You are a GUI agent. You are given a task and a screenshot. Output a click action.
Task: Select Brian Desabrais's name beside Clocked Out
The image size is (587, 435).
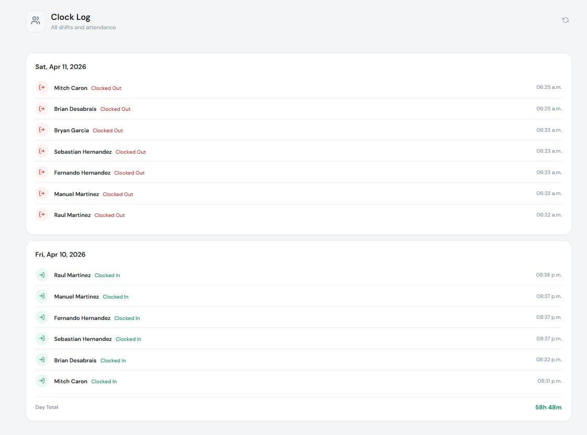tap(75, 109)
